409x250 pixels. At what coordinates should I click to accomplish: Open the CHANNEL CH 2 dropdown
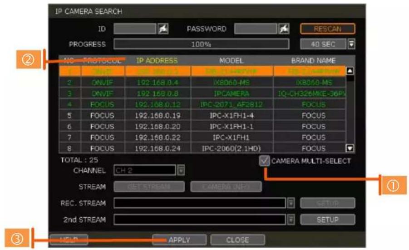[x=181, y=170]
